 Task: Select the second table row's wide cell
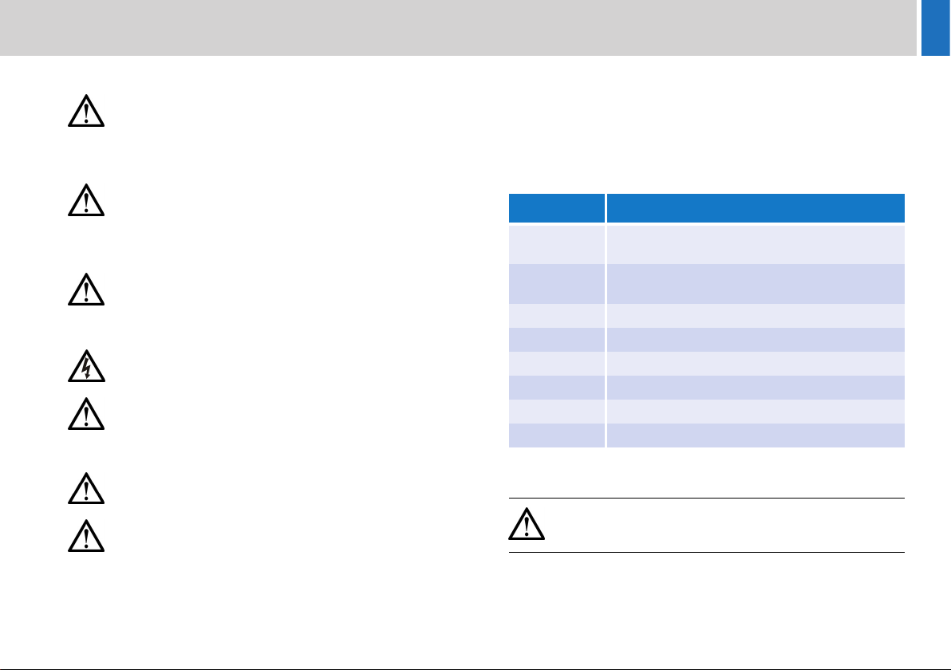pyautogui.click(x=755, y=283)
